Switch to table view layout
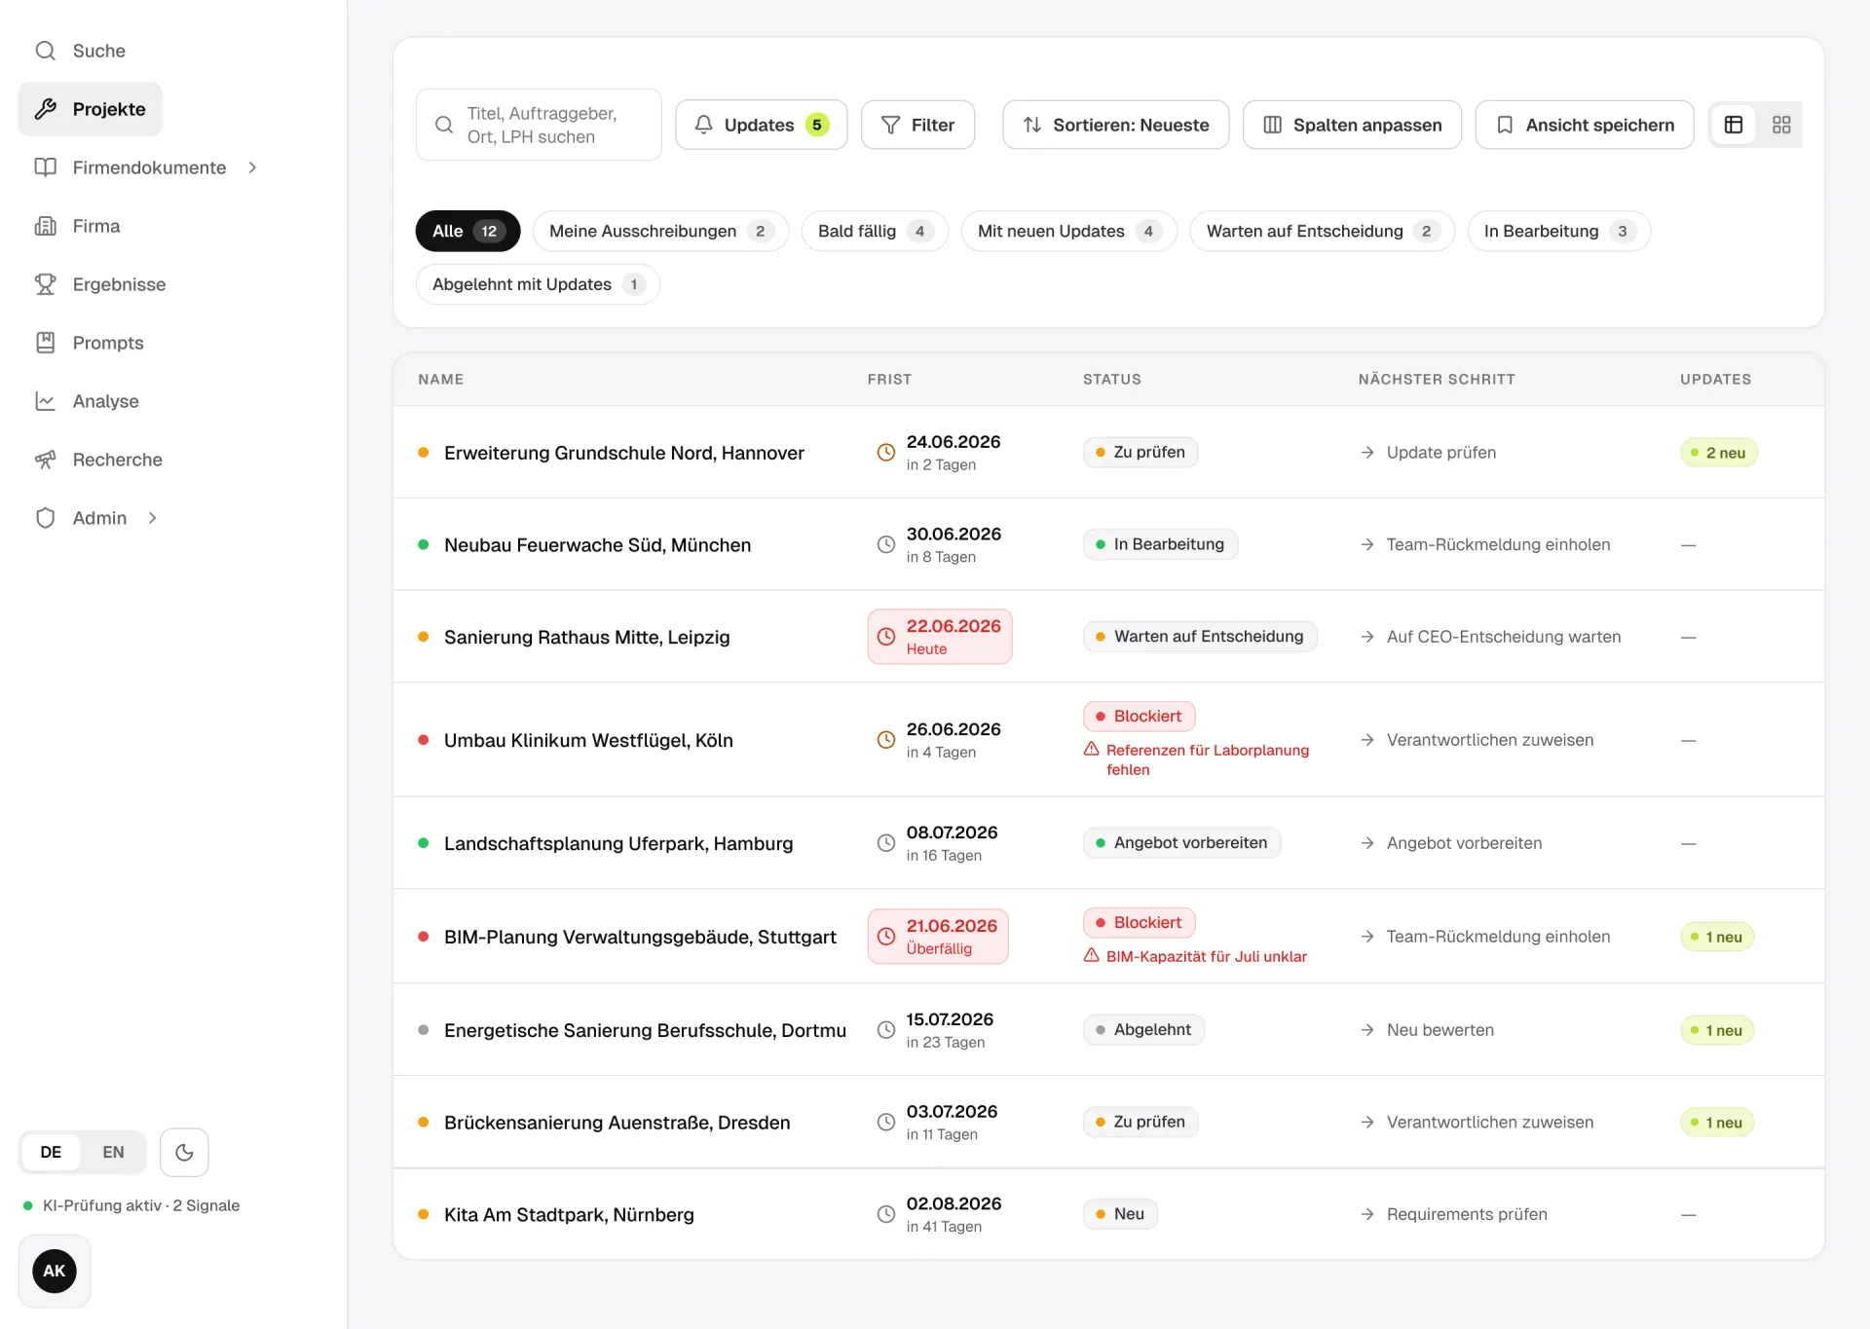This screenshot has height=1329, width=1870. coord(1734,125)
